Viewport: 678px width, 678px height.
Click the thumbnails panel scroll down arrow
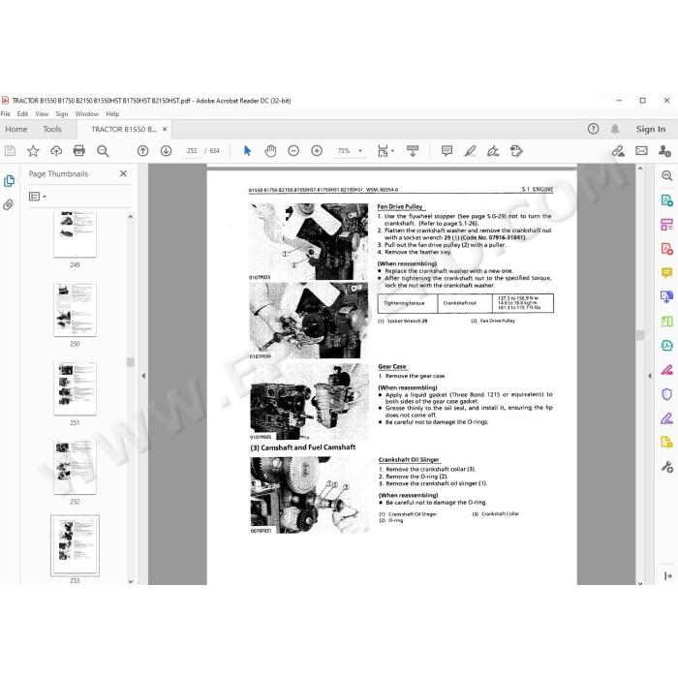pyautogui.click(x=130, y=581)
